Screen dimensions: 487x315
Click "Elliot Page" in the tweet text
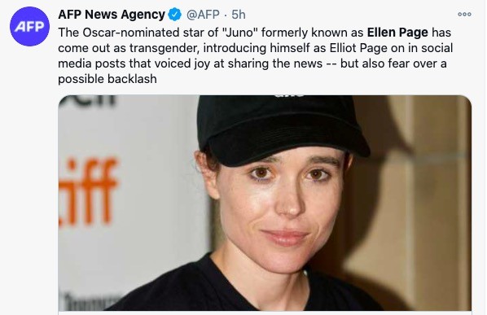pyautogui.click(x=358, y=48)
